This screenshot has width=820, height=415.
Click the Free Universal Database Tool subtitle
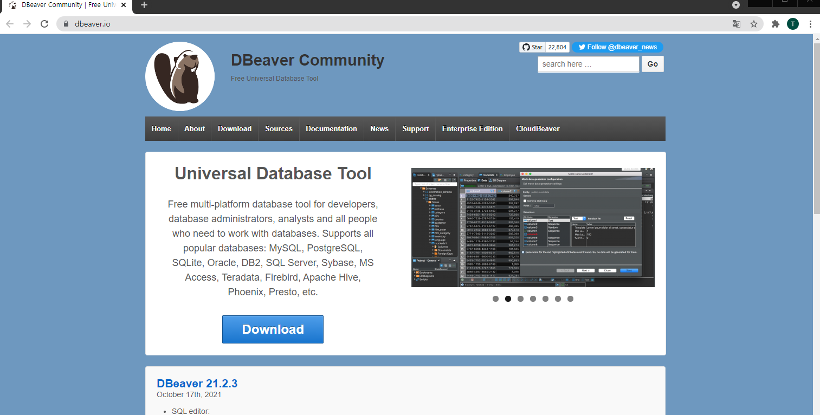(274, 79)
